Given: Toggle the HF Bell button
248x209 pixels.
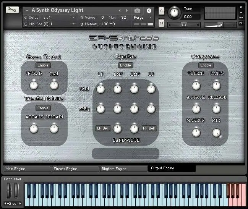Looking at the screenshot, I should pos(149,128).
